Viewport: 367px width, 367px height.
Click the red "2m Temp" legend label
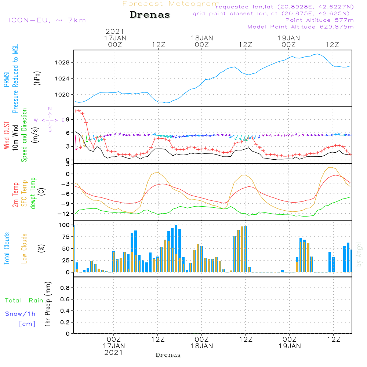coord(15,195)
